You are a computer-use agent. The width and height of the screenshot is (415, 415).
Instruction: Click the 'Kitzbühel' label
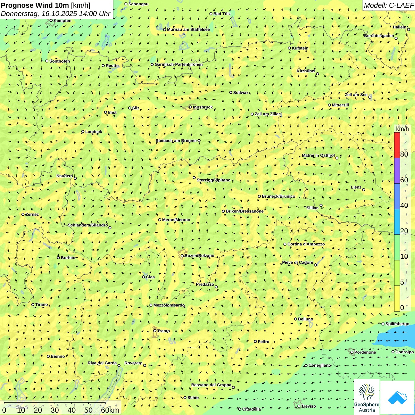point(306,71)
